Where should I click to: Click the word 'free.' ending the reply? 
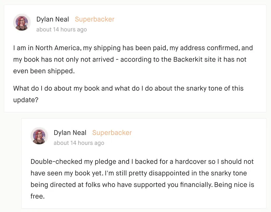[38, 196]
